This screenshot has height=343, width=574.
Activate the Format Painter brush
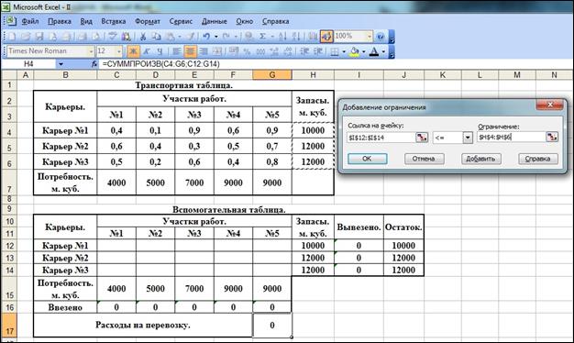click(x=191, y=37)
